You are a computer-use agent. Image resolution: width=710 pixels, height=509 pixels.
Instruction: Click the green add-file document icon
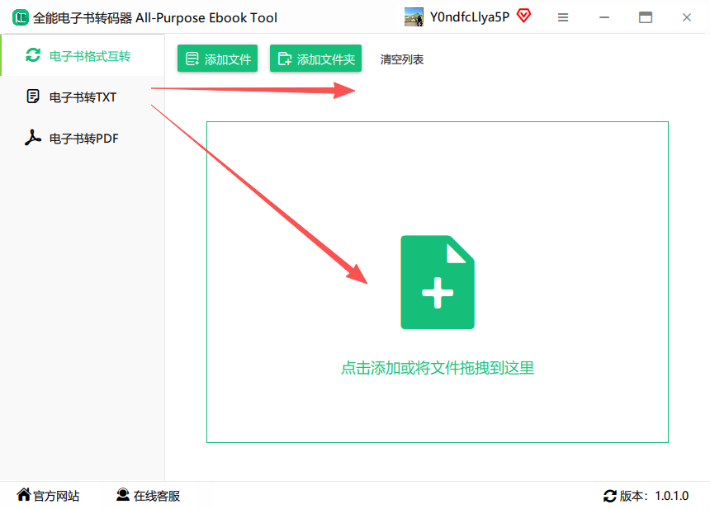coord(438,282)
